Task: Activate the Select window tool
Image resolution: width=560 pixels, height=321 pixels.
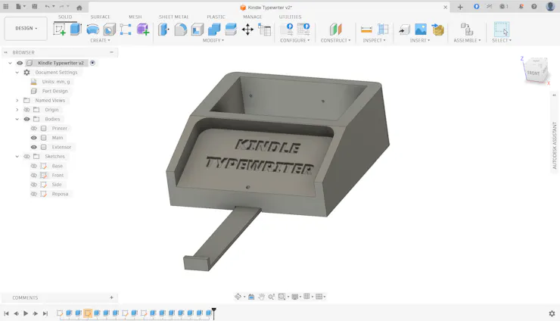Action: [502, 30]
